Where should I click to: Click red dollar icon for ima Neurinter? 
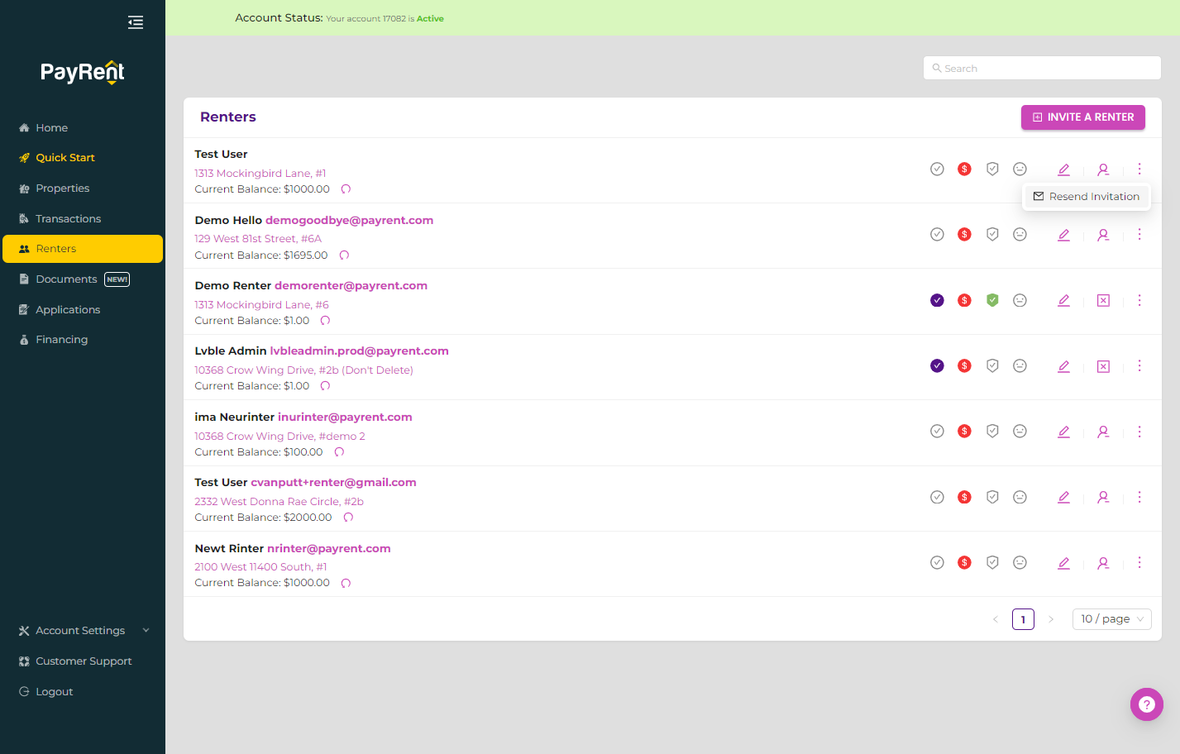[x=964, y=431]
